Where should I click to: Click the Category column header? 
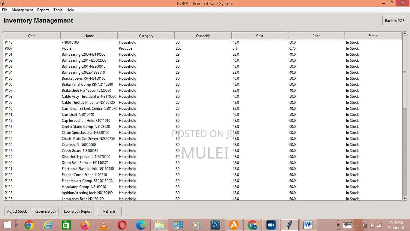click(x=146, y=35)
